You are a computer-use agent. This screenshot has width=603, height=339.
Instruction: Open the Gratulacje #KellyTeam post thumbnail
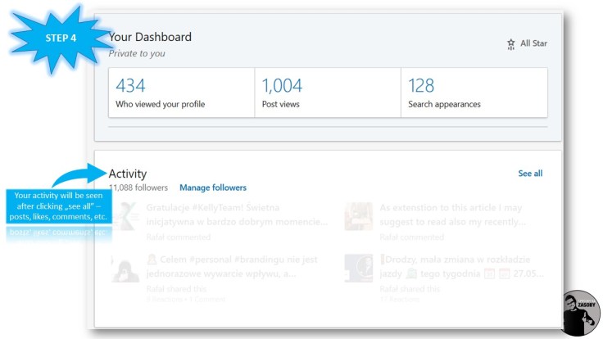tap(125, 216)
